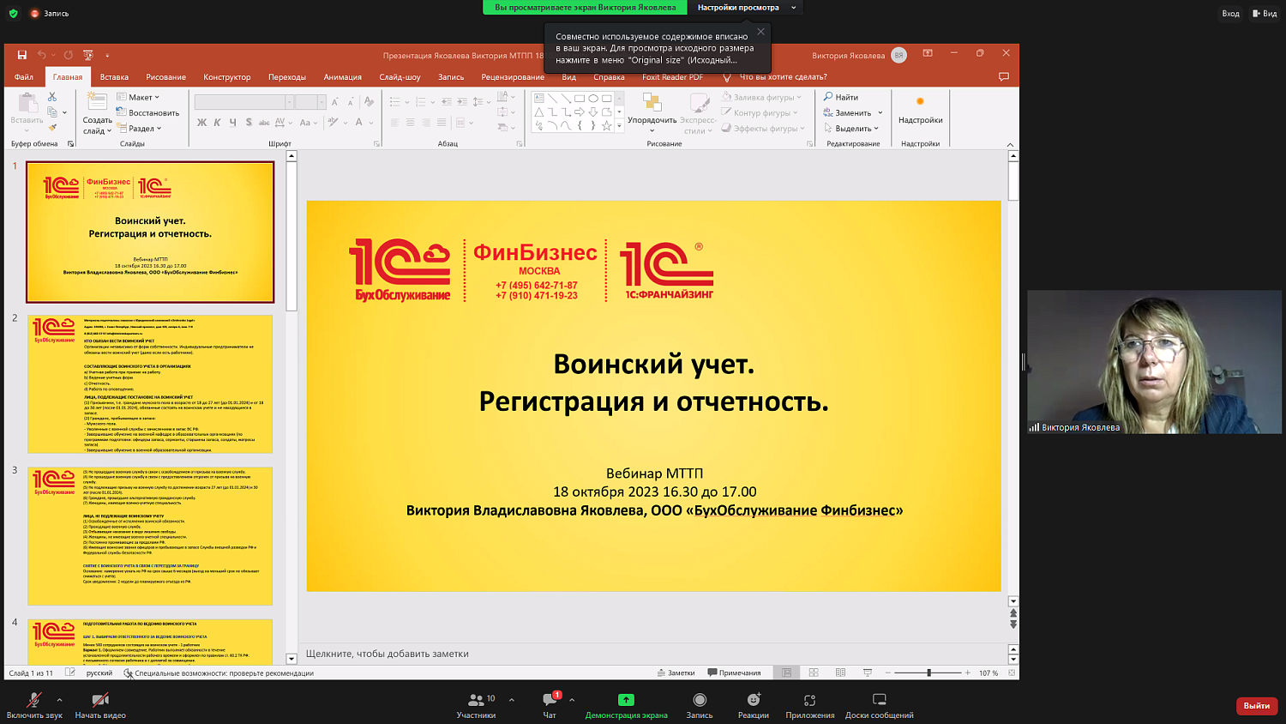Select slide 3 thumbnail
Screen dimensions: 1286x724
(150, 536)
